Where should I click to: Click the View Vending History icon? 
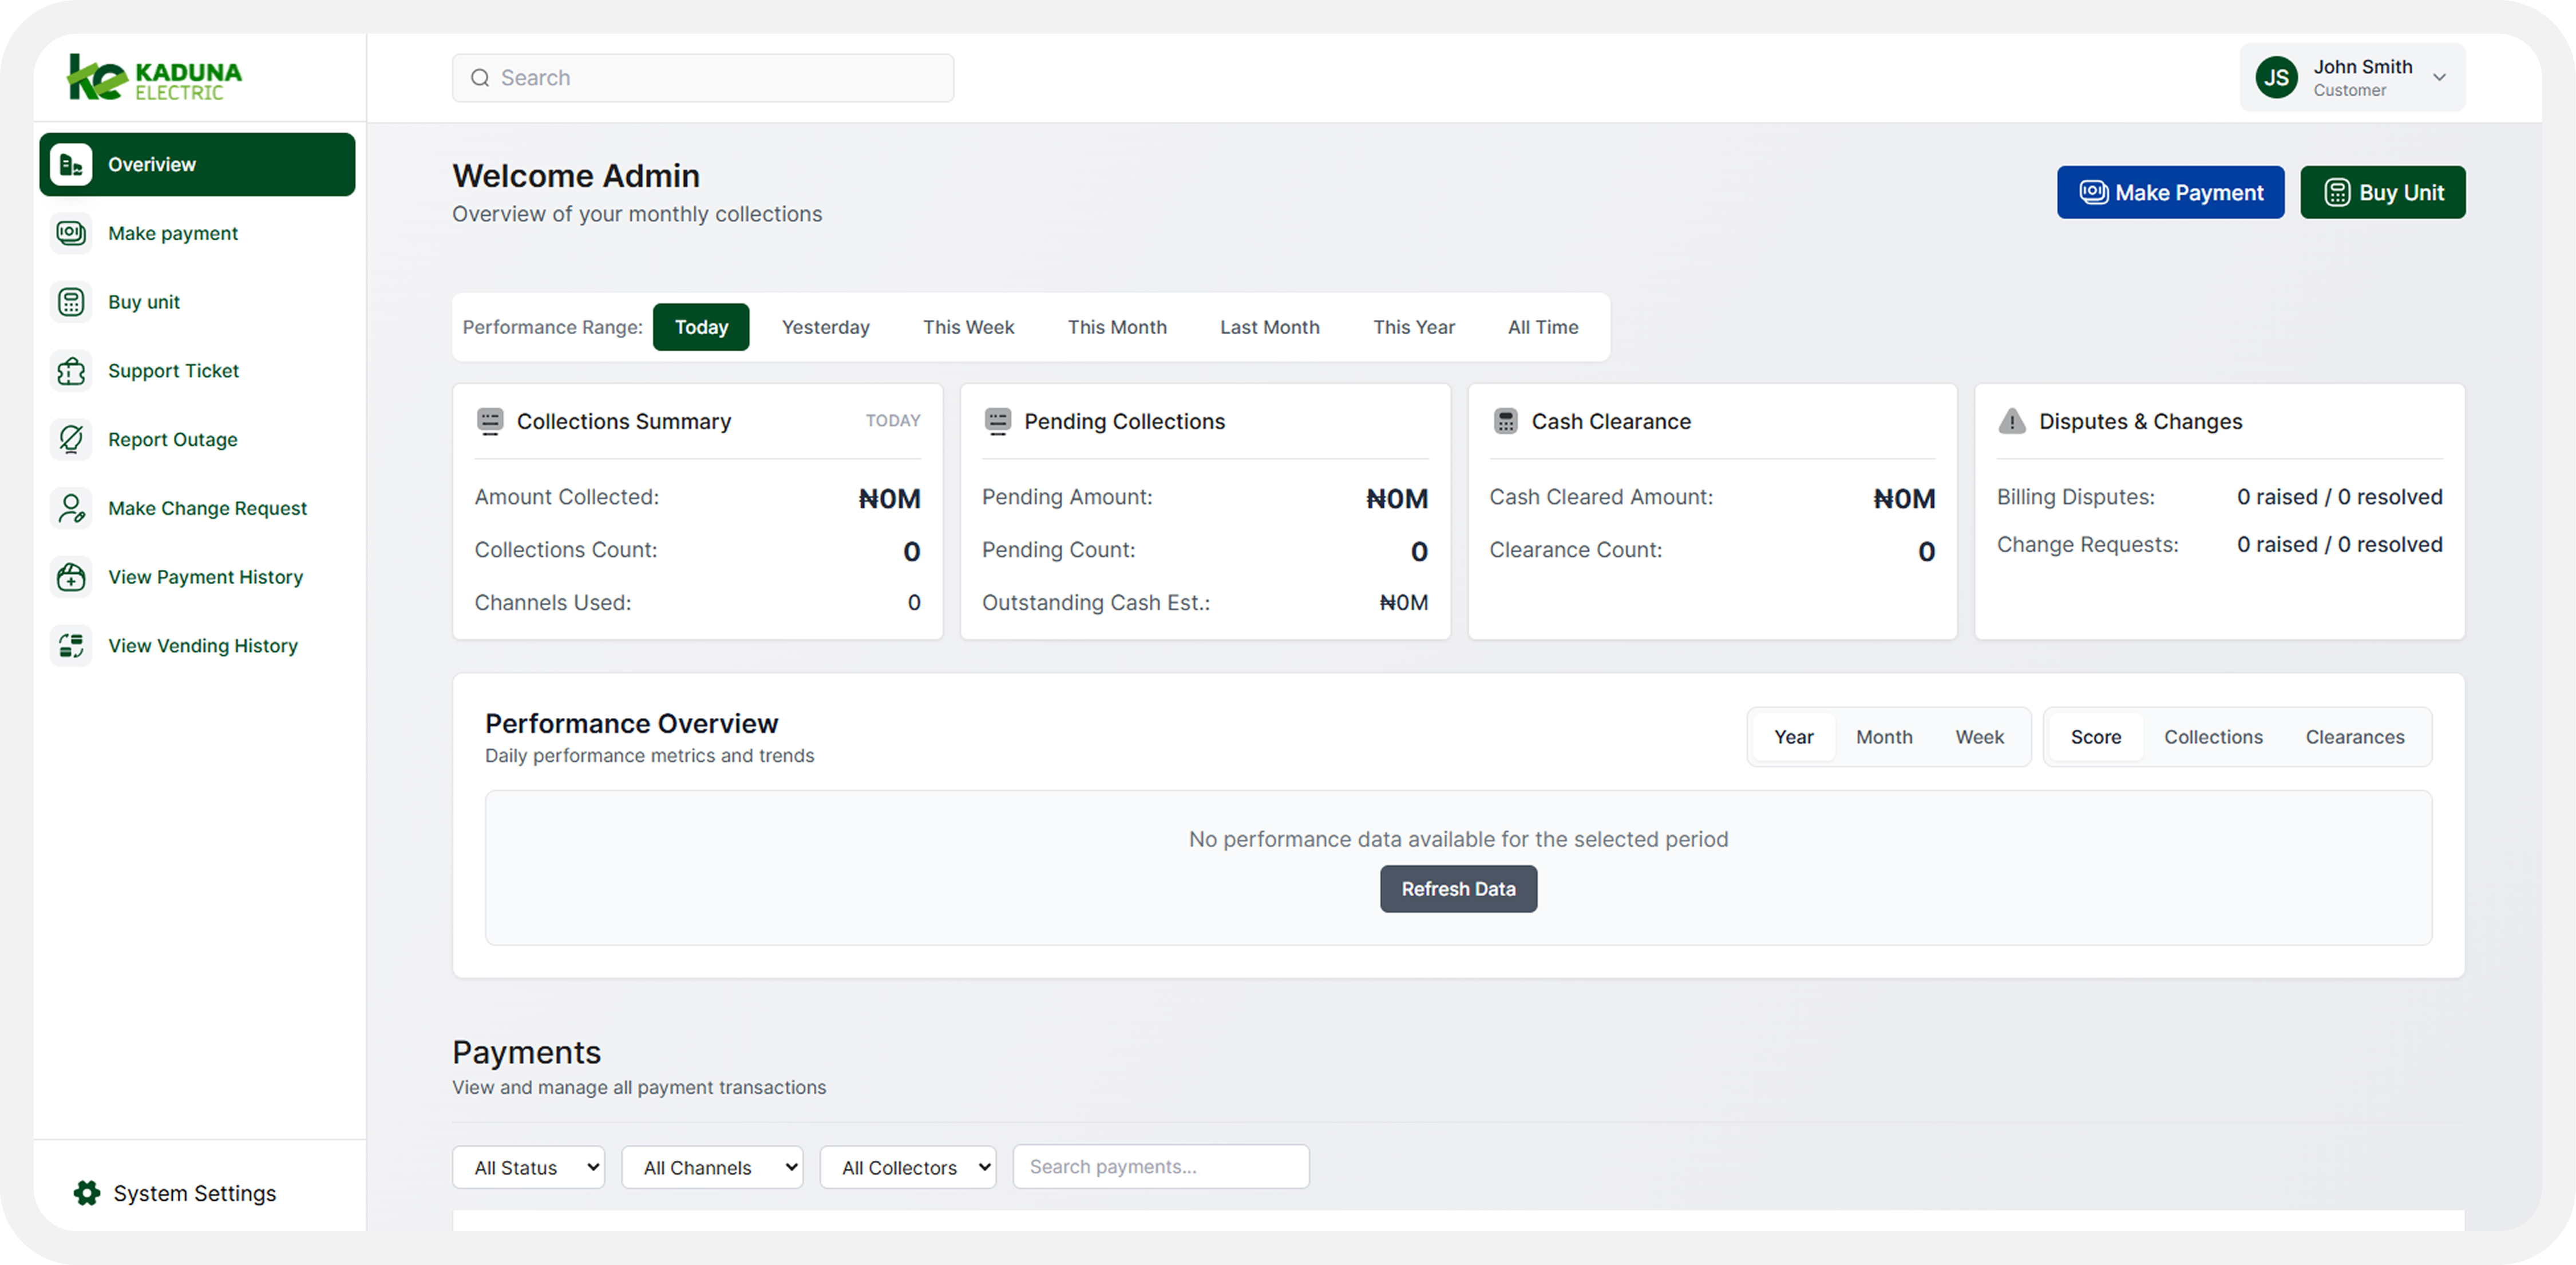(71, 646)
